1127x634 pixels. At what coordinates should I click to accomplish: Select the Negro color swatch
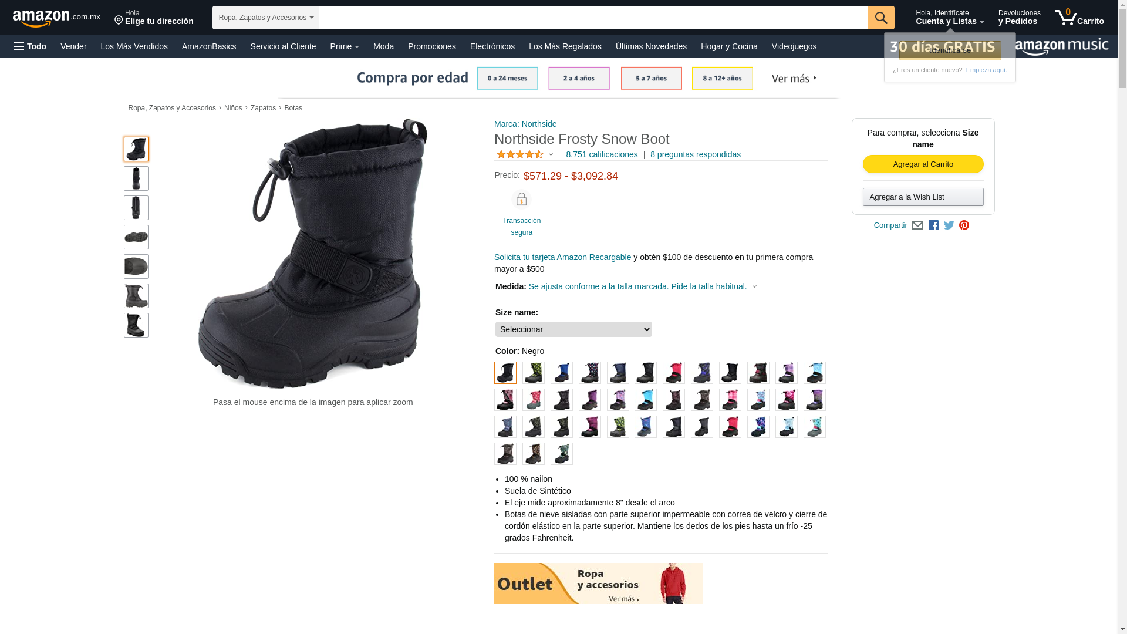pos(505,373)
